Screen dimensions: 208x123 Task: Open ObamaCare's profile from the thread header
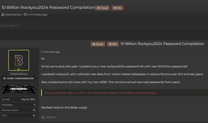tap(13, 15)
